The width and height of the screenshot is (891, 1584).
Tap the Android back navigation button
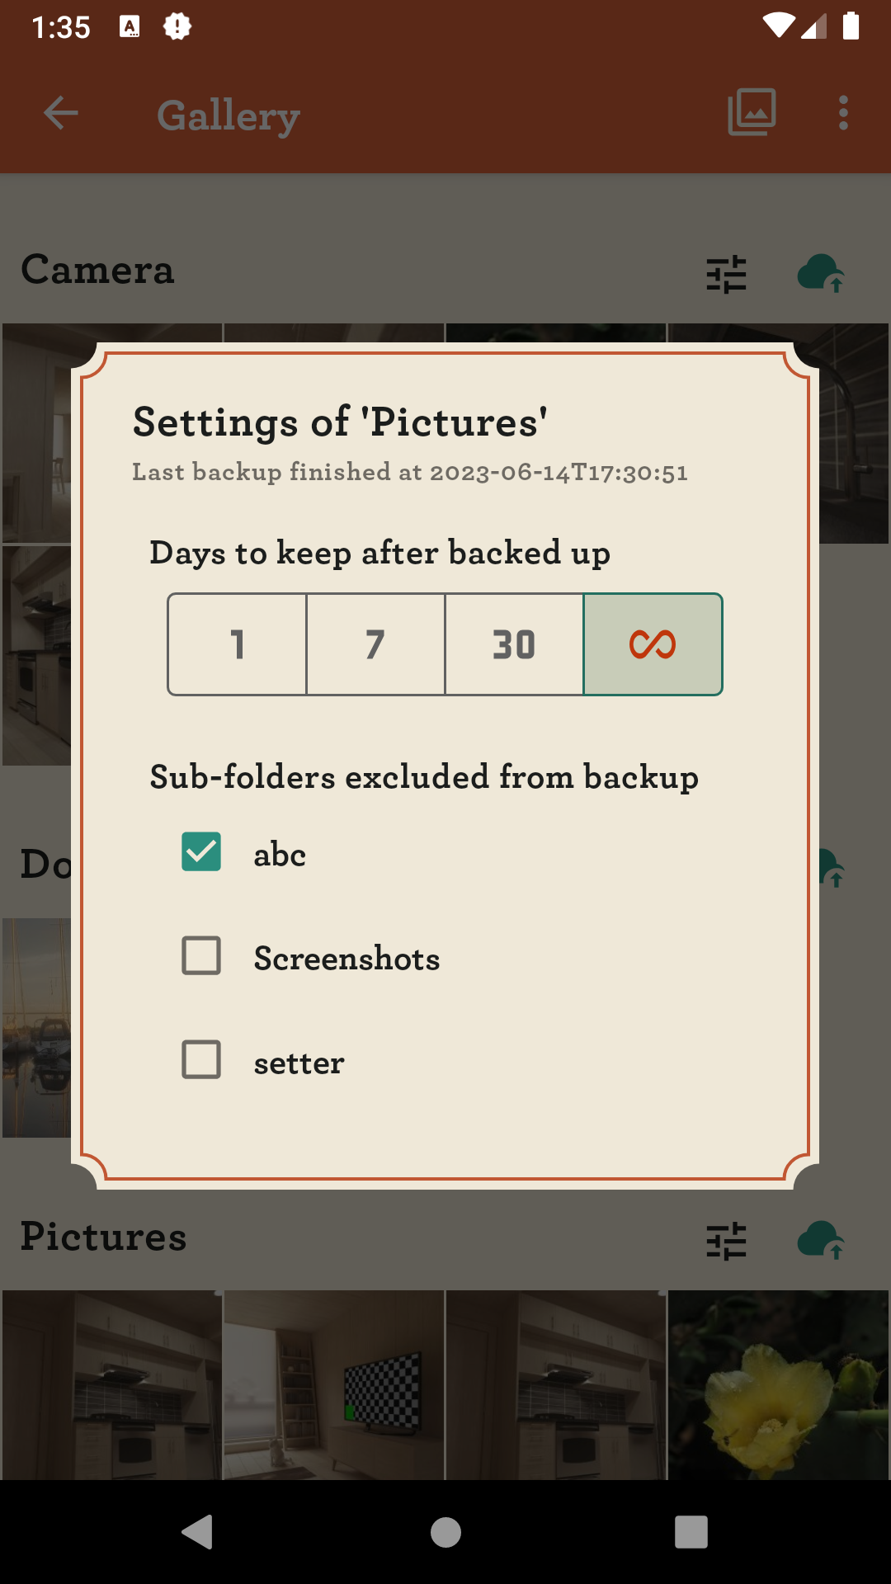198,1532
